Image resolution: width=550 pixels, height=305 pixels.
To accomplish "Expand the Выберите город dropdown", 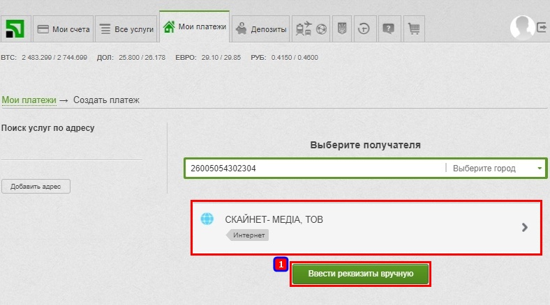I will [497, 169].
